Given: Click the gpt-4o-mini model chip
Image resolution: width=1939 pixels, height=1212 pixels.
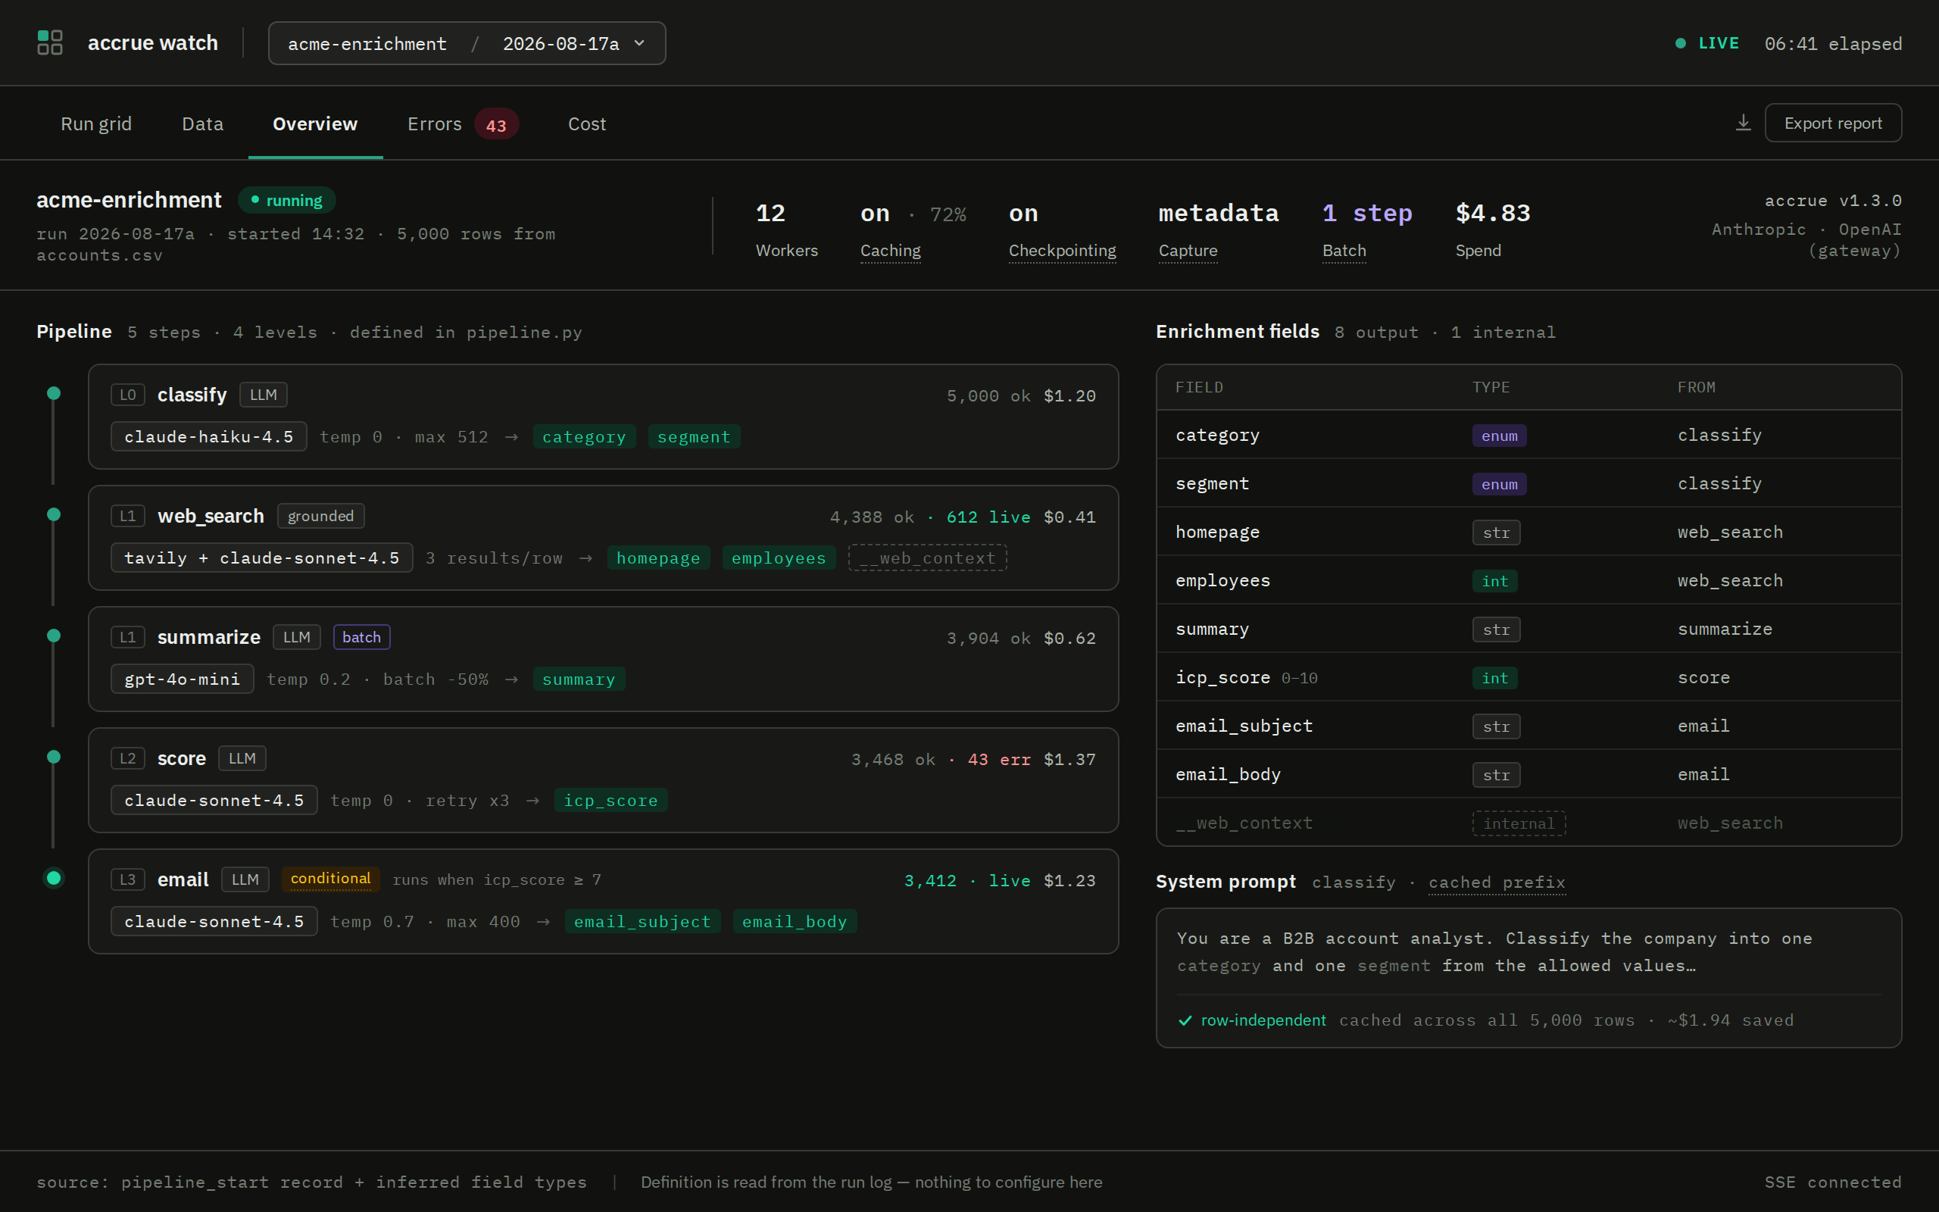Looking at the screenshot, I should click(x=182, y=679).
